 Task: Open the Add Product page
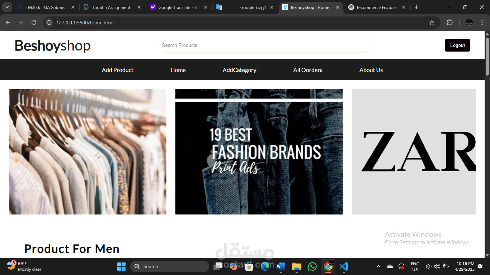point(117,70)
